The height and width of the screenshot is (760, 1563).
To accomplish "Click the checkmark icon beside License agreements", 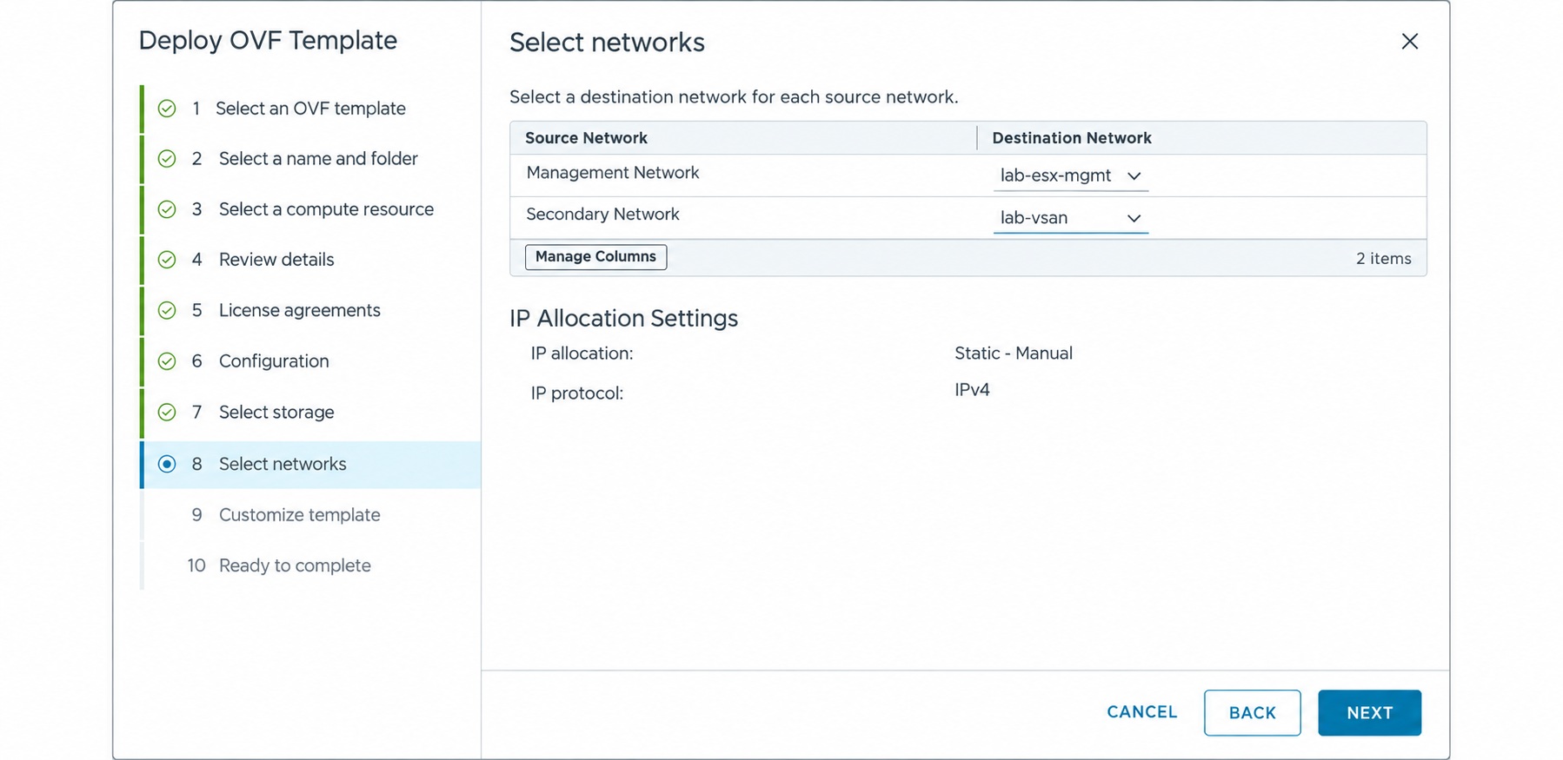I will [167, 311].
